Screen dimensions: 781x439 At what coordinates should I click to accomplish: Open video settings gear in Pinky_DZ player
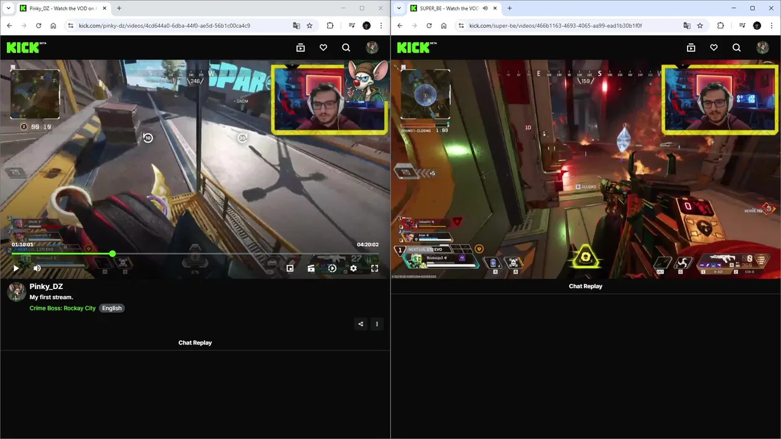tap(353, 268)
